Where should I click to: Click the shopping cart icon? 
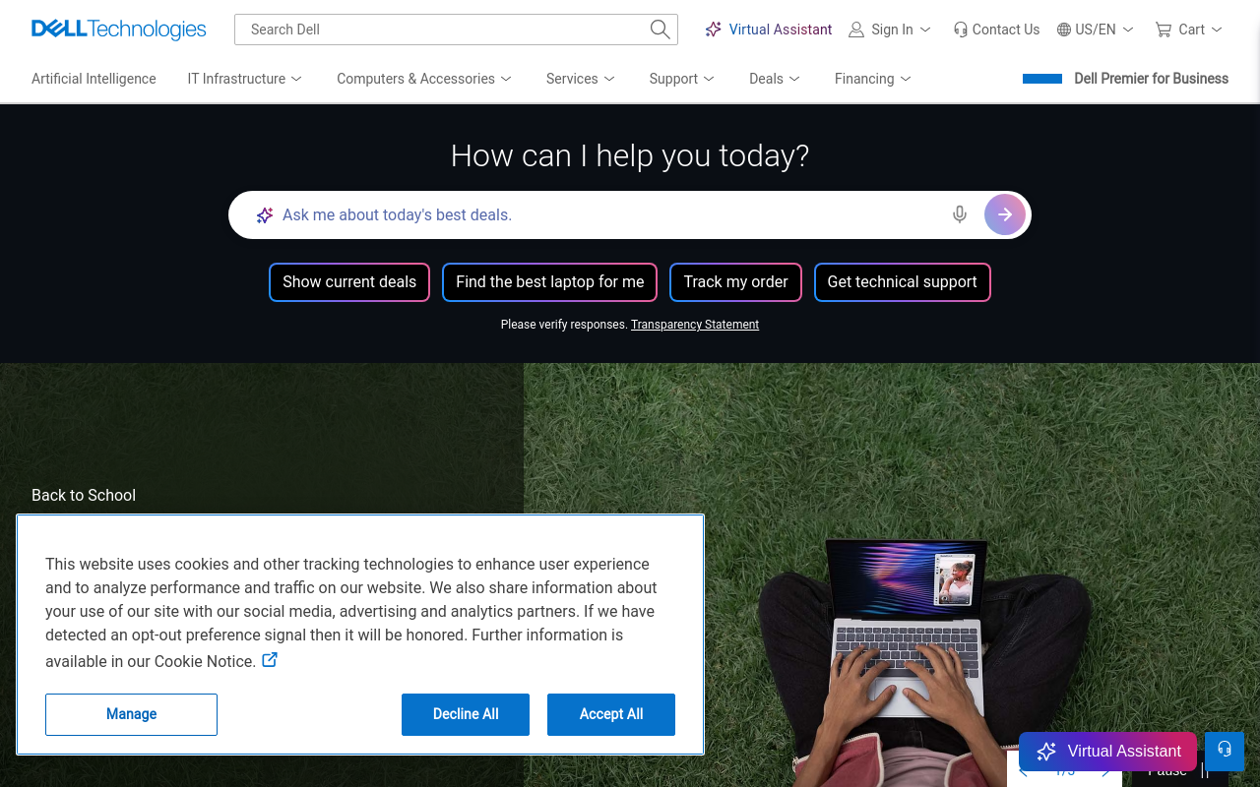pyautogui.click(x=1164, y=30)
